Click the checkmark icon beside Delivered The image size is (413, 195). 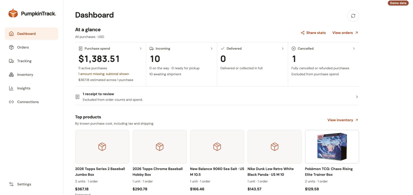tap(222, 49)
